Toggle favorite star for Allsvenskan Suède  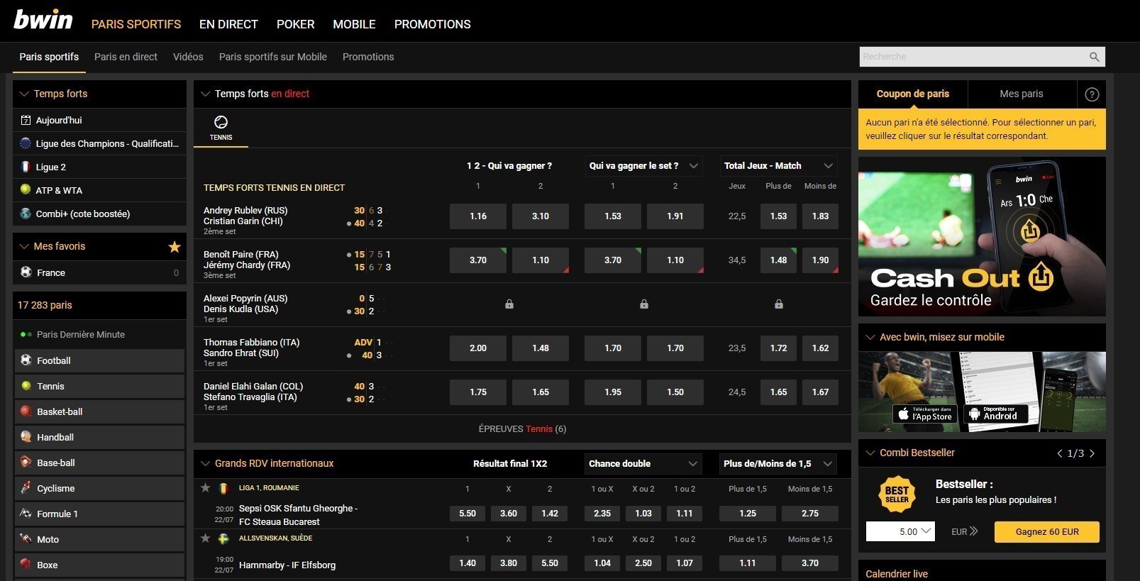coord(206,538)
